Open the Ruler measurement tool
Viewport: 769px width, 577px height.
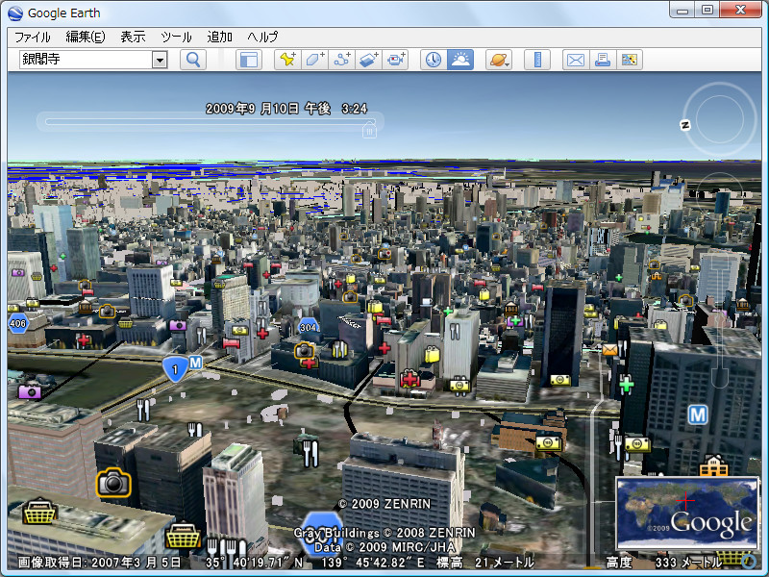536,60
